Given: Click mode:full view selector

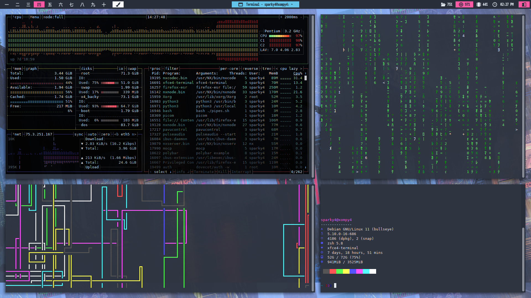Looking at the screenshot, I should 53,17.
